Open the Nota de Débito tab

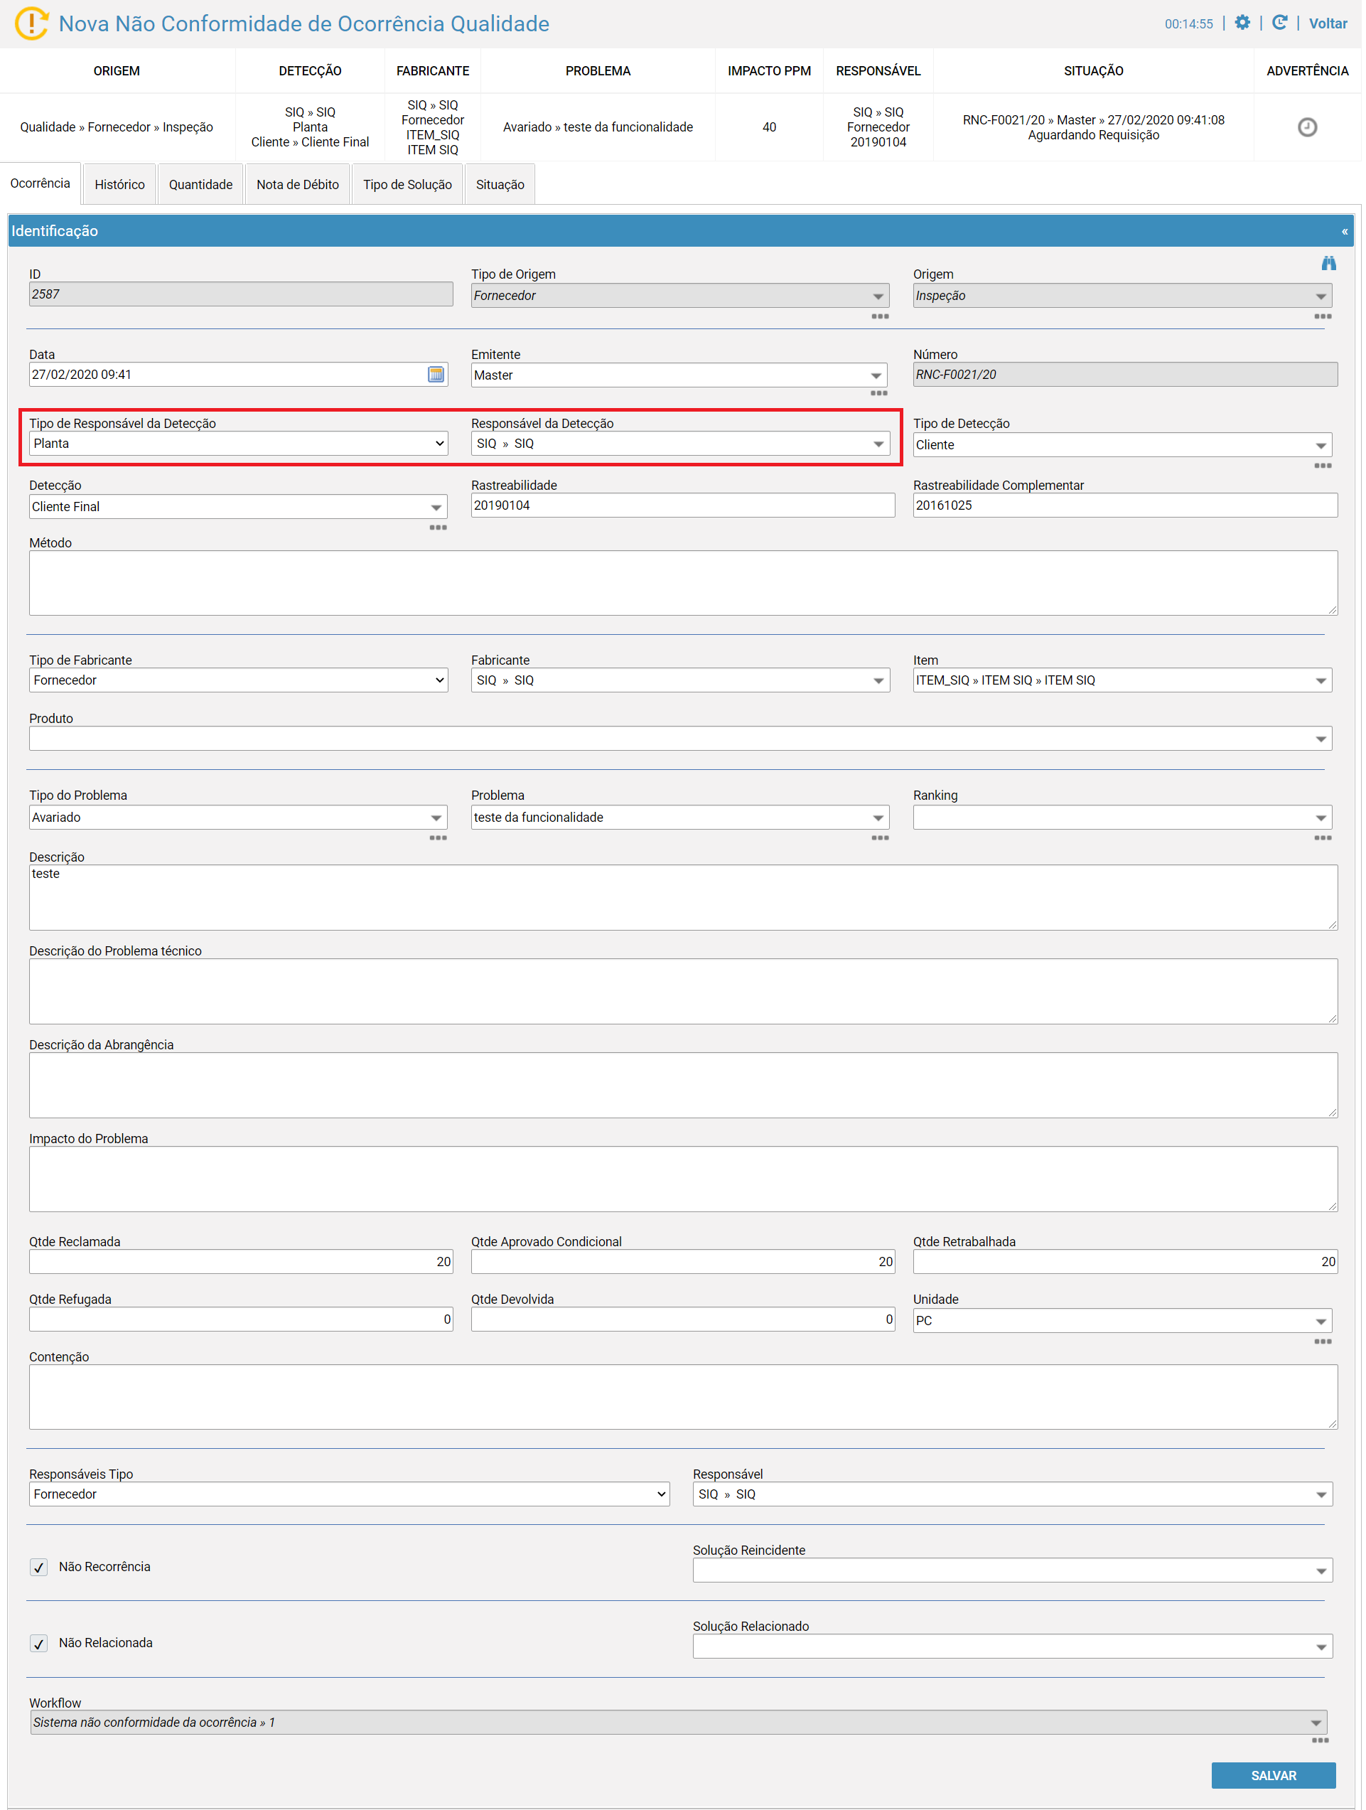coord(299,185)
